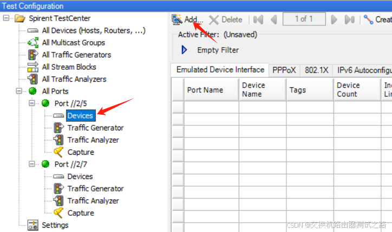Click the All Traffic Generators traffic-light icon
This screenshot has height=232, width=392.
(32, 55)
